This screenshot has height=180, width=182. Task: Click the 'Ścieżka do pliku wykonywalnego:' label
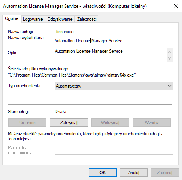[x=39, y=69]
